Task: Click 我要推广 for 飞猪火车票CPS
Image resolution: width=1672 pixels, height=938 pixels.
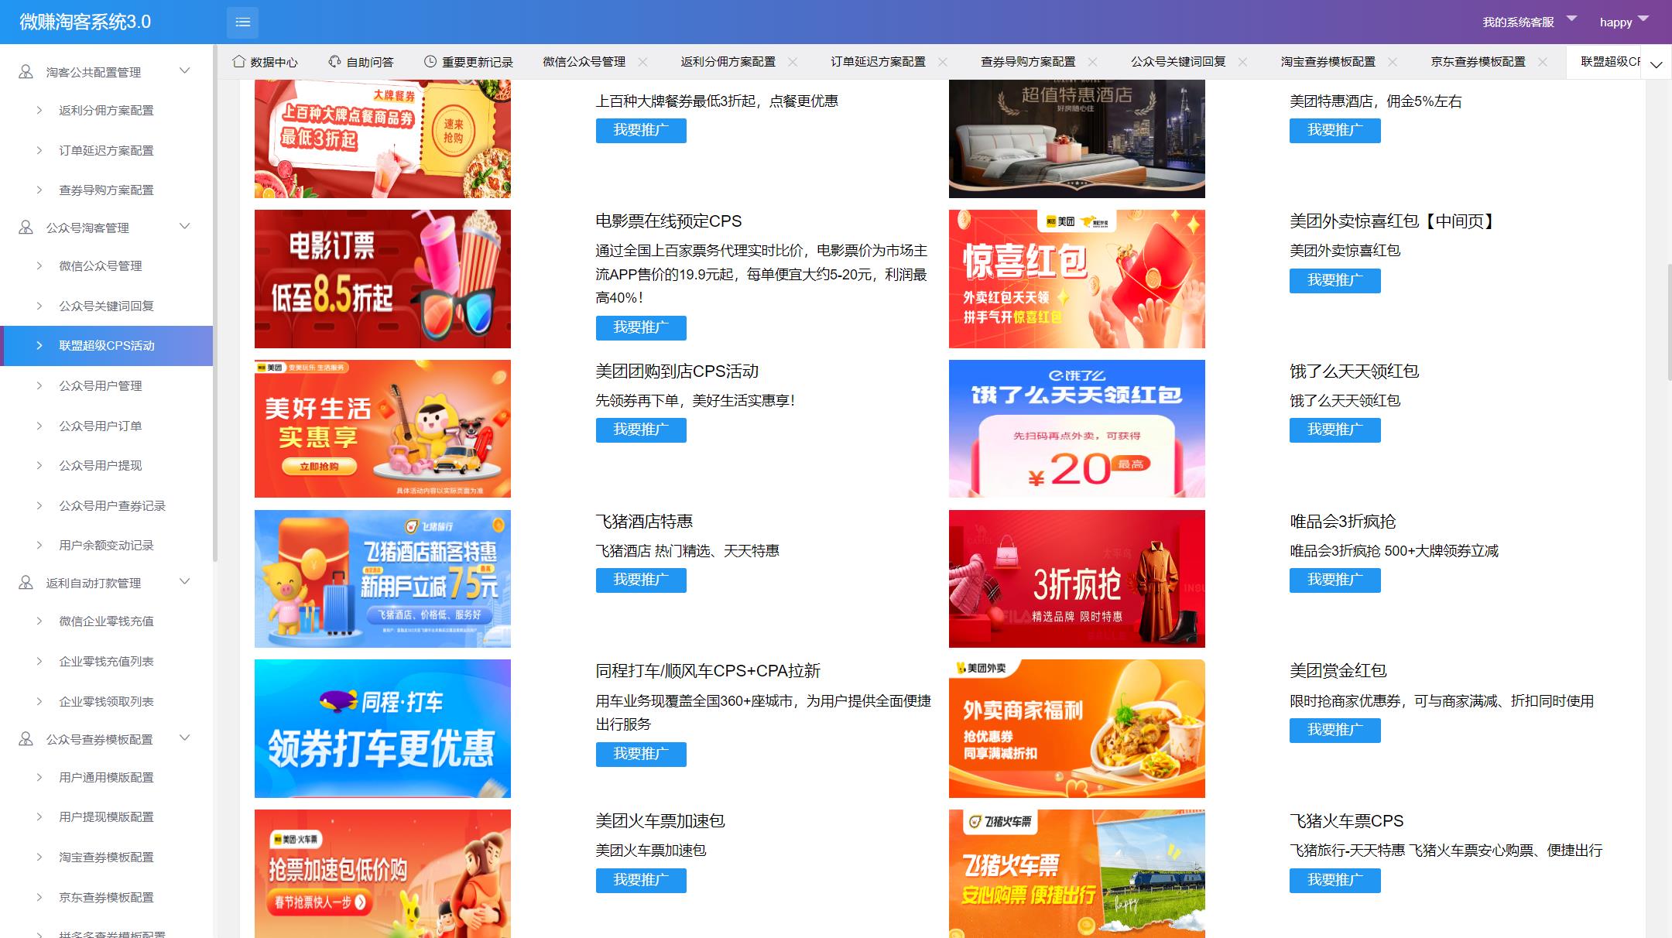Action: click(1335, 880)
